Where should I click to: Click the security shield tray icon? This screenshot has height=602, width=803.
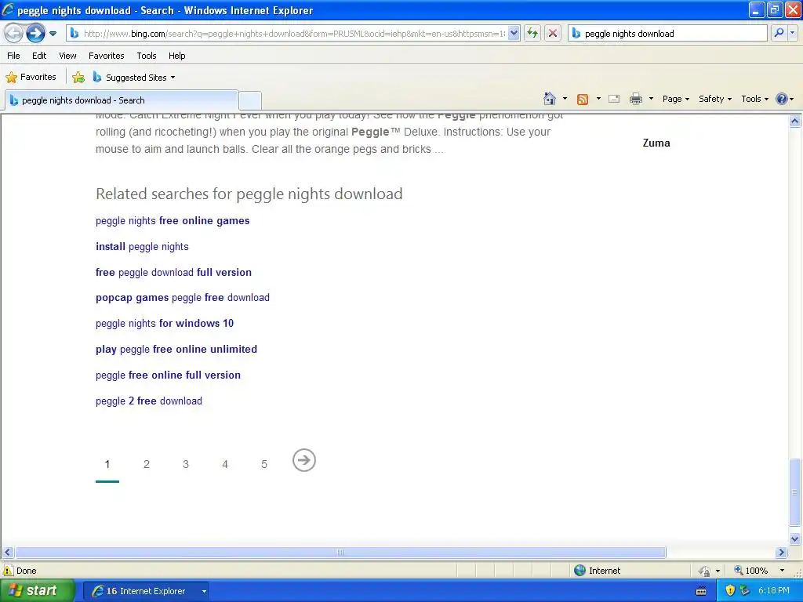click(x=730, y=591)
